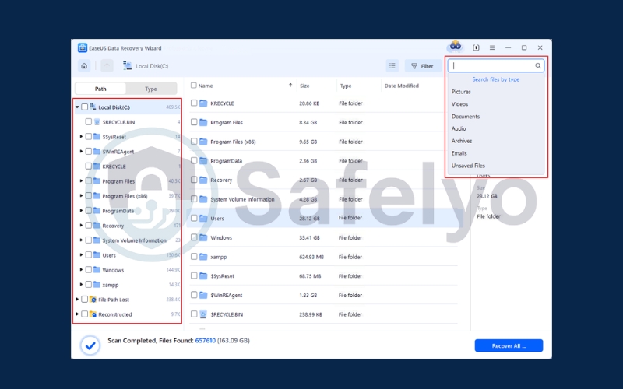Collapse the Local Disk(C:) tree node
This screenshot has width=623, height=389.
tap(77, 107)
